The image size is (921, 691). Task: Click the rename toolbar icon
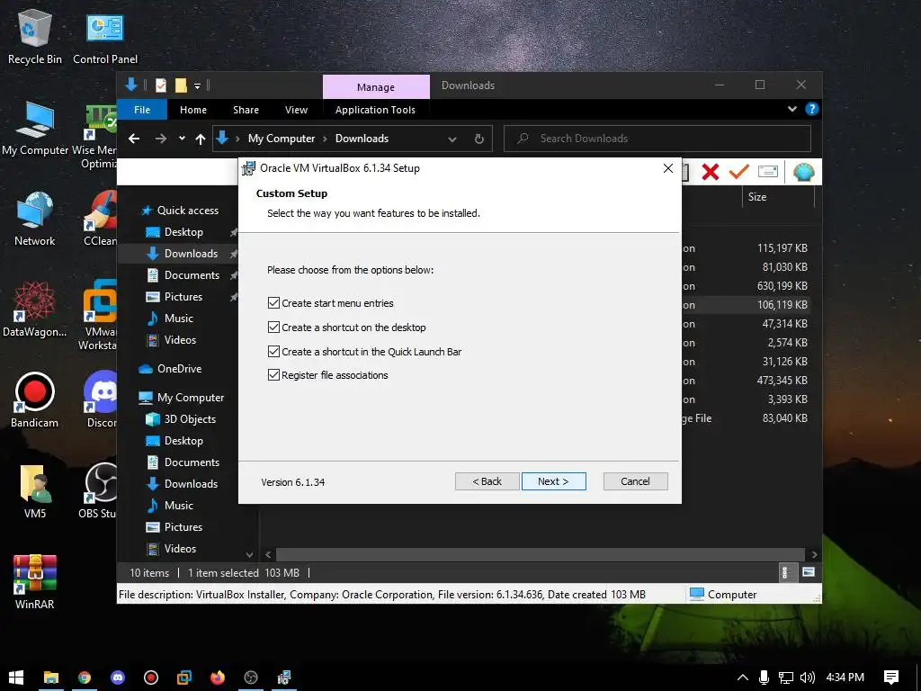coord(768,172)
